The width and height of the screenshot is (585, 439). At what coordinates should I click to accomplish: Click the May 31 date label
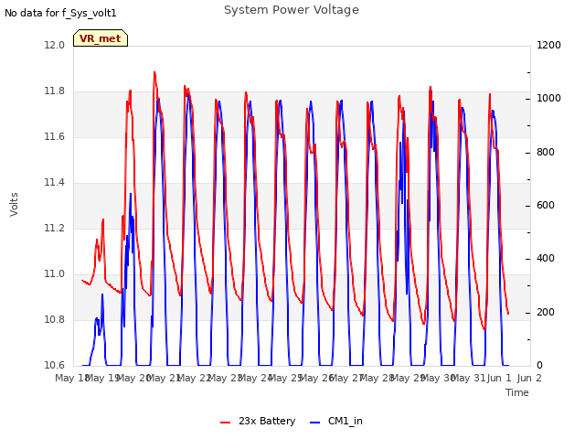468,378
